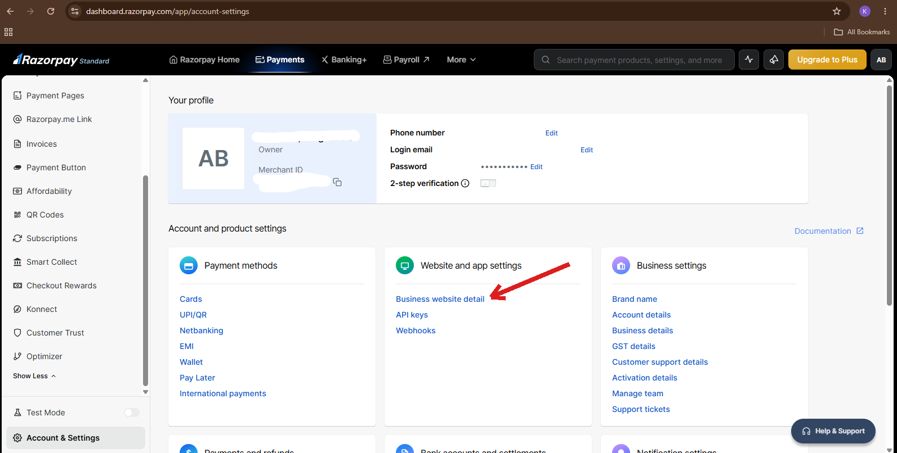Edit the phone number
The height and width of the screenshot is (453, 897).
tap(551, 133)
